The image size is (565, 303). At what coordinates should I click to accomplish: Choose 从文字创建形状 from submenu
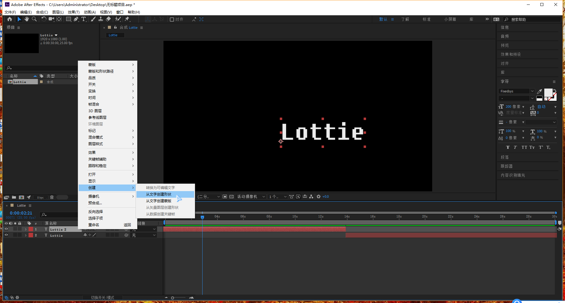coord(165,194)
